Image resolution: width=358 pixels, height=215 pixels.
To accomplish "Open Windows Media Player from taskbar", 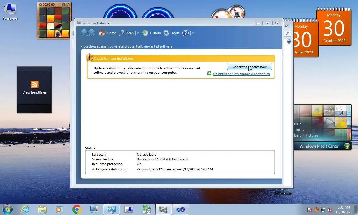I will [59, 209].
